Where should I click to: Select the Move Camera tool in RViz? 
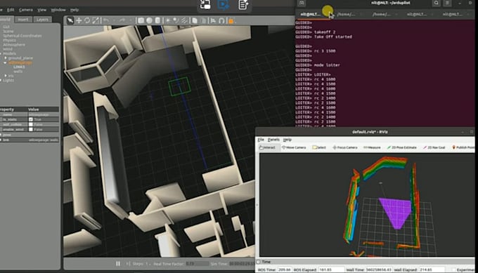pyautogui.click(x=294, y=147)
